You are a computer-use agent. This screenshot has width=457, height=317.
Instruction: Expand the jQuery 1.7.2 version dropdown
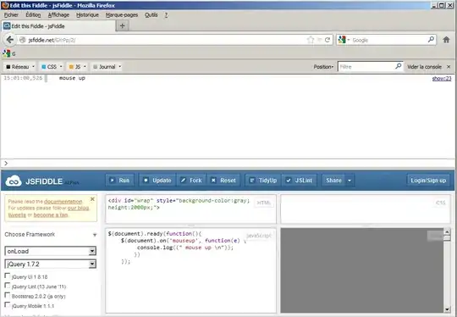click(x=51, y=264)
